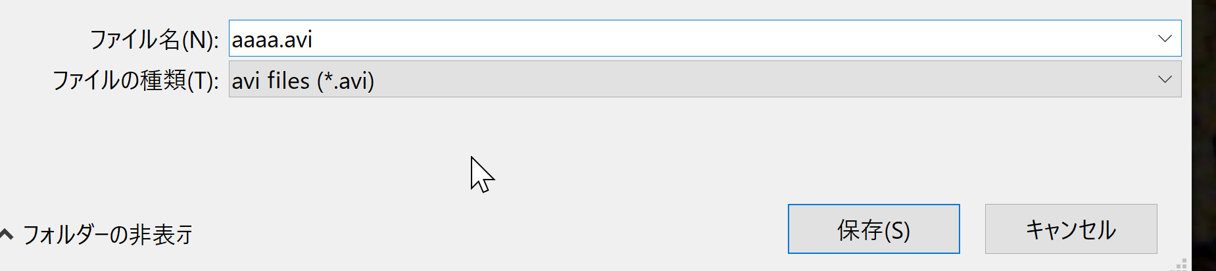Viewport: 1216px width, 271px height.
Task: Click the resize grip in the dialog corner
Action: 1180,264
